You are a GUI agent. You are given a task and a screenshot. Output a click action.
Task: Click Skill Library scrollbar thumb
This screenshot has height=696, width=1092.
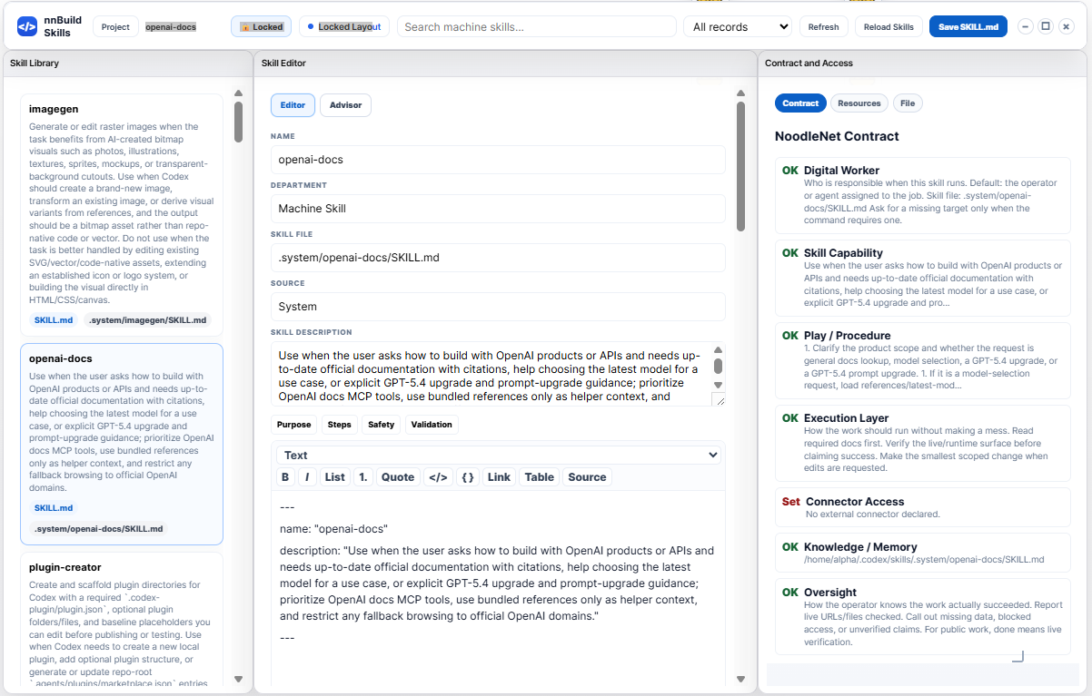click(x=238, y=122)
